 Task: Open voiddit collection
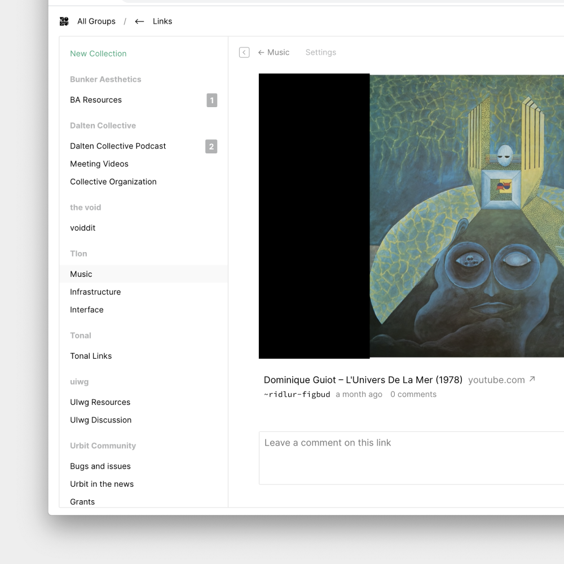83,228
